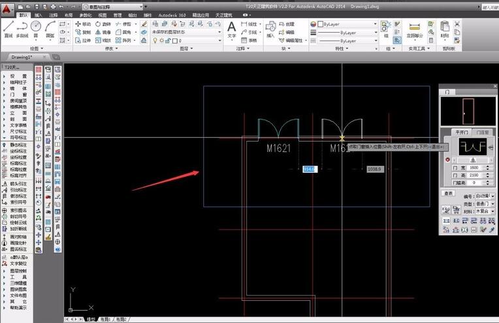Activate the Array (阵列) command
This screenshot has height=323, width=499.
pos(123,40)
